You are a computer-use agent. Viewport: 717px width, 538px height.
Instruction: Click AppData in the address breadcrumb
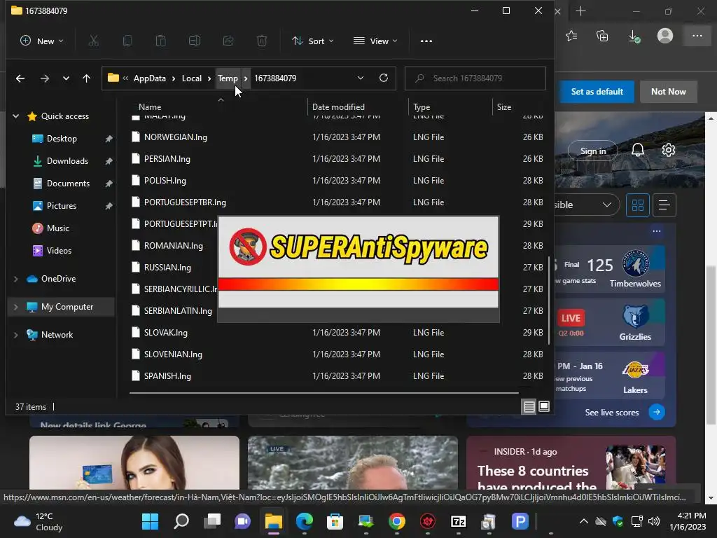coord(150,78)
